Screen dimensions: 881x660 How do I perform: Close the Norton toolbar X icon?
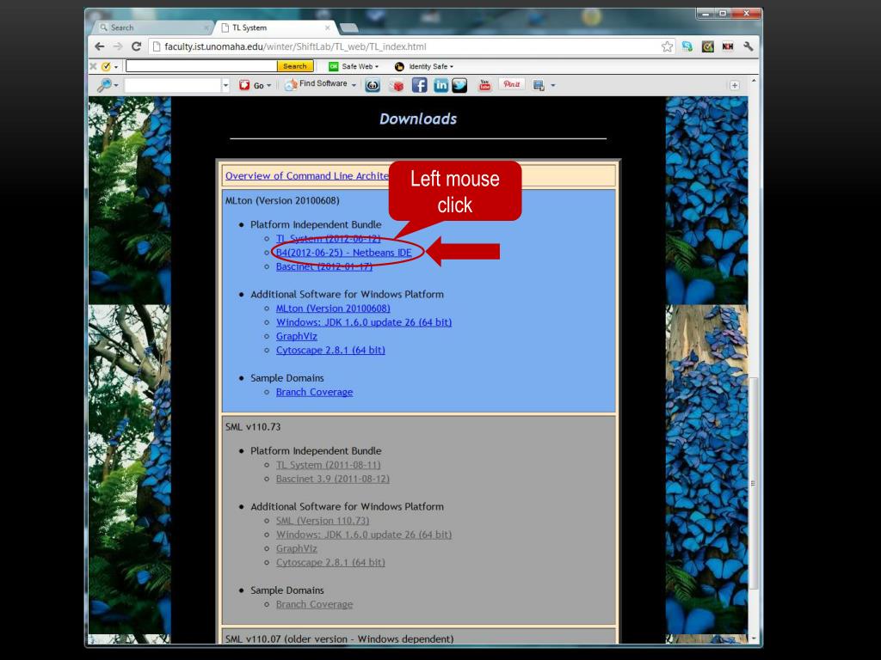(93, 66)
